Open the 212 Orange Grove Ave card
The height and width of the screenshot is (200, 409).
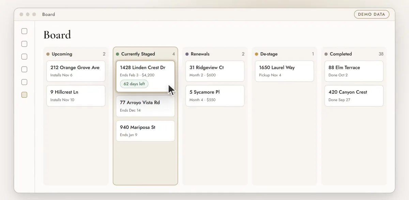tap(76, 71)
